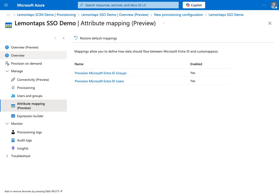Open the account profile avatar

(x=274, y=5)
